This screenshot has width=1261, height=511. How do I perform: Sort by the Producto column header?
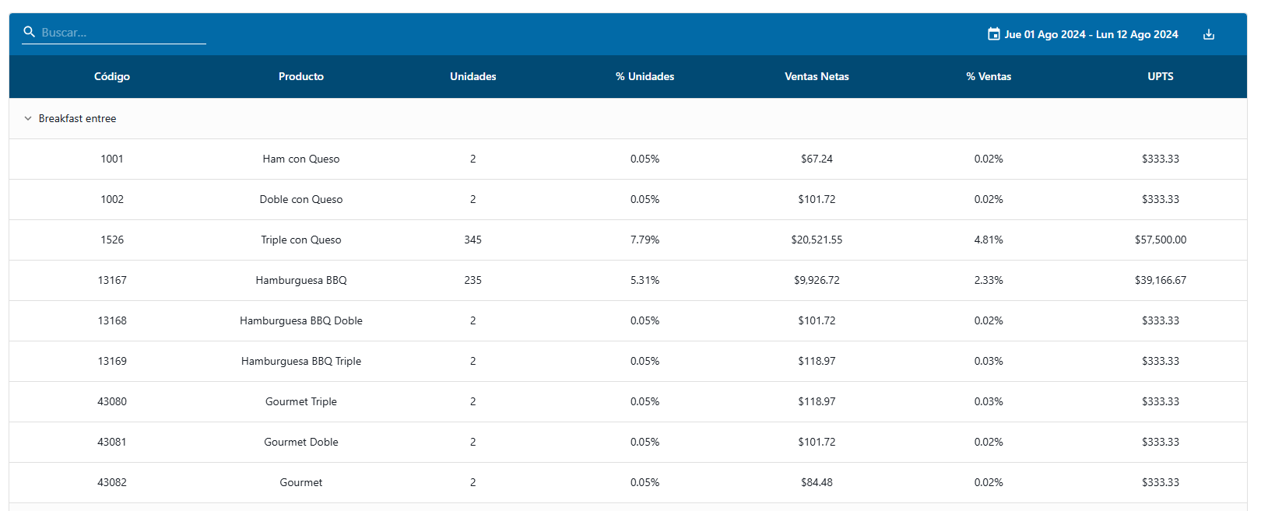click(301, 76)
